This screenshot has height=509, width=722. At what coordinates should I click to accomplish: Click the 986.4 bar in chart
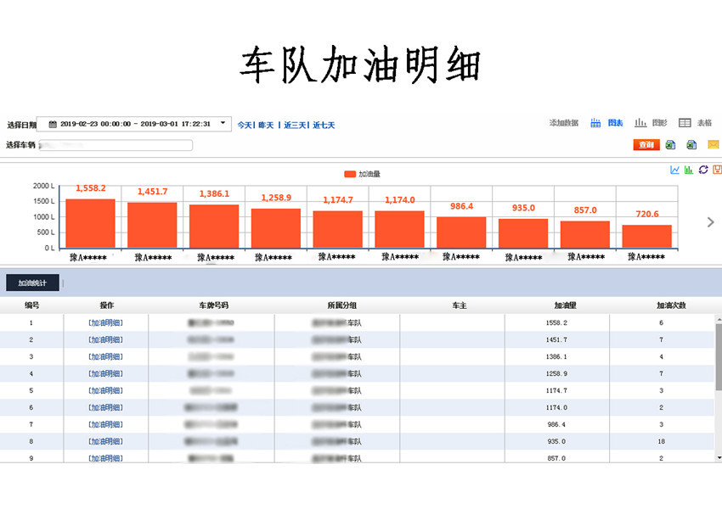click(x=461, y=232)
